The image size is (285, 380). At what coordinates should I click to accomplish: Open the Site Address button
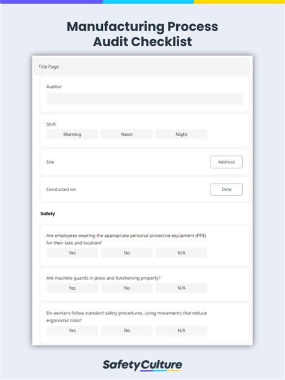[x=226, y=162]
